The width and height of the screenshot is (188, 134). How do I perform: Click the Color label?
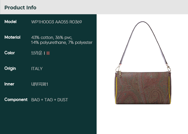click(x=10, y=53)
